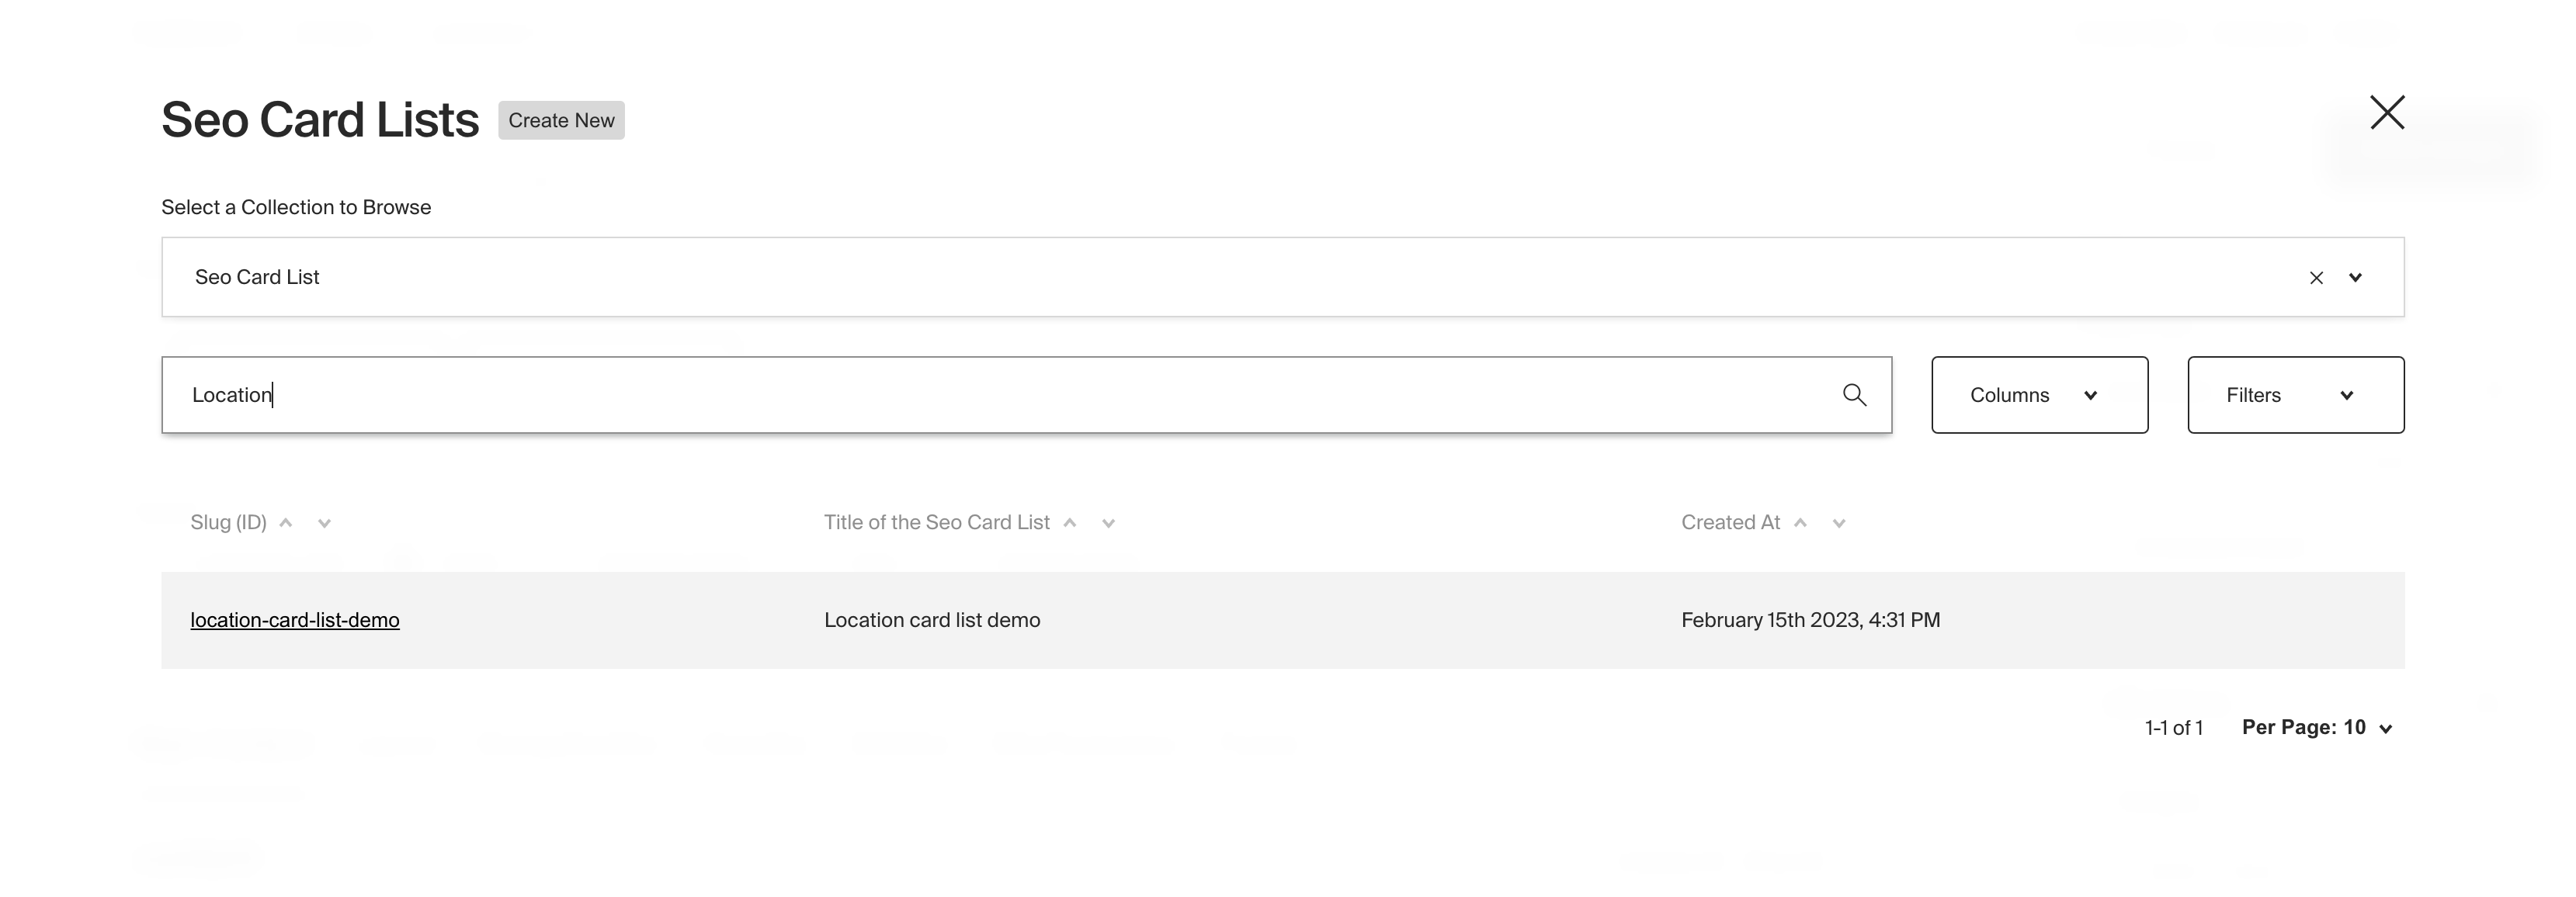Clear the Seo Card List selection with X
The image size is (2576, 897).
[2317, 277]
